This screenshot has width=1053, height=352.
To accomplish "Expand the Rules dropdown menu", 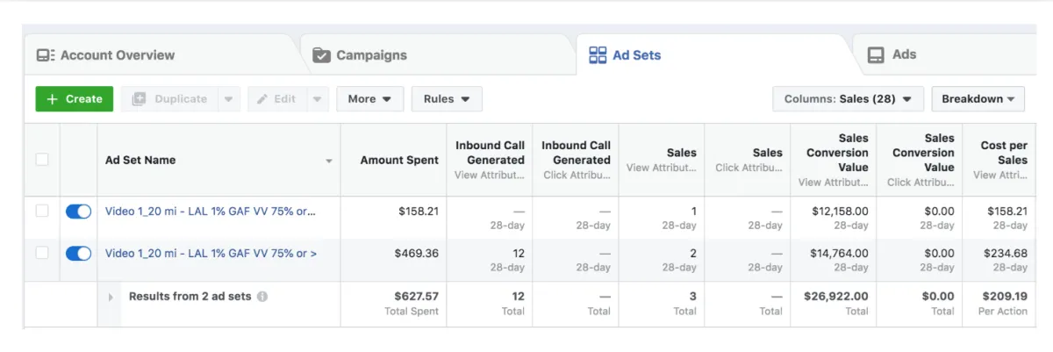I will coord(447,99).
